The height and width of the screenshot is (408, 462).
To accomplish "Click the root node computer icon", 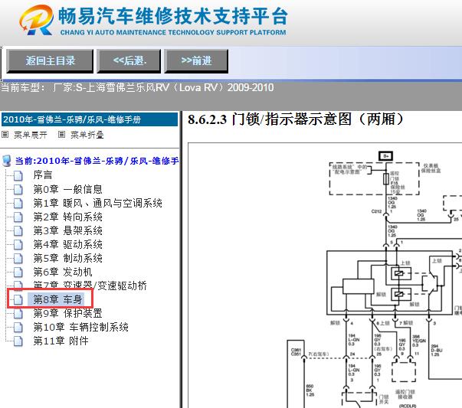I will (6, 161).
